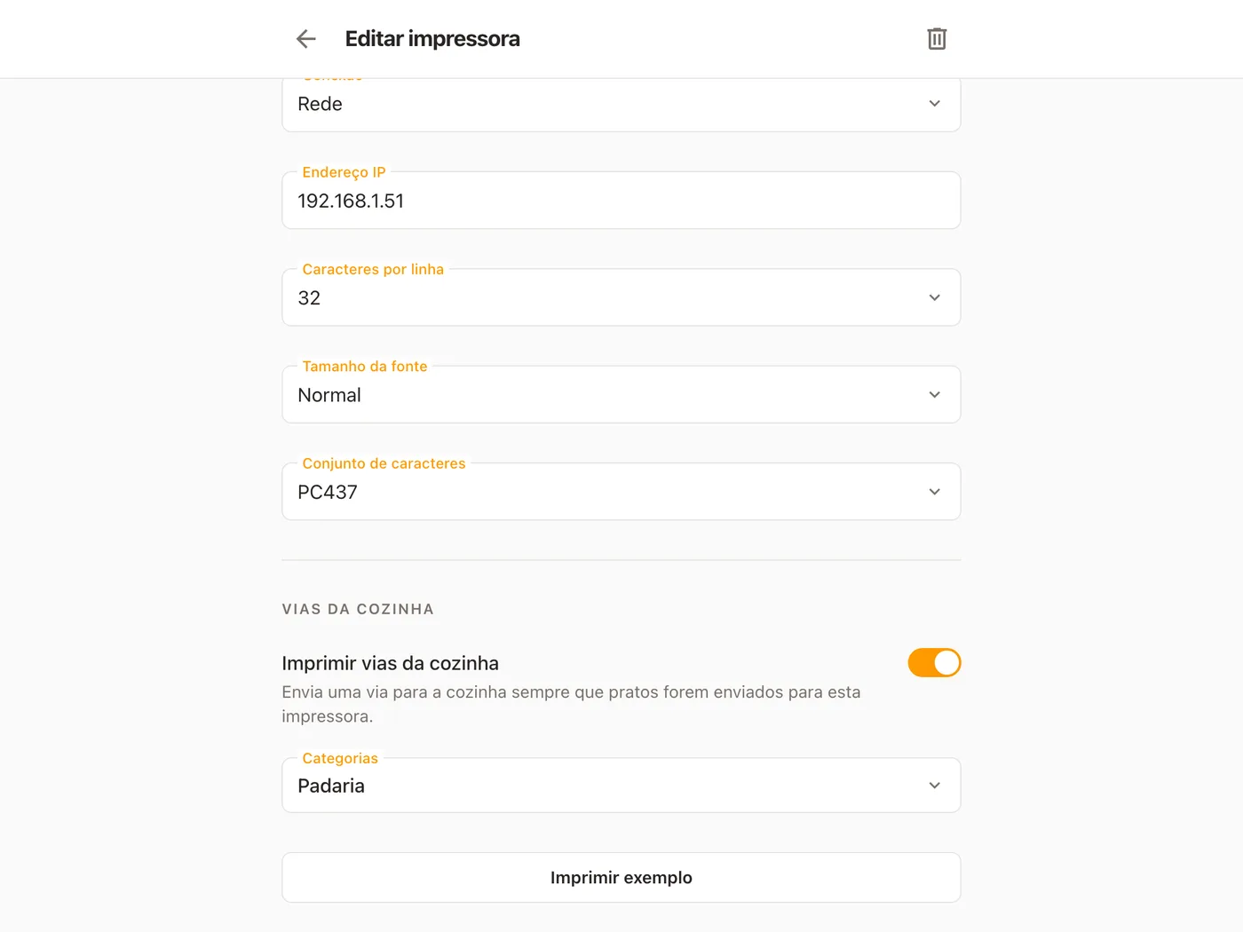
Task: Open the Rede connection dropdown
Action: point(621,104)
